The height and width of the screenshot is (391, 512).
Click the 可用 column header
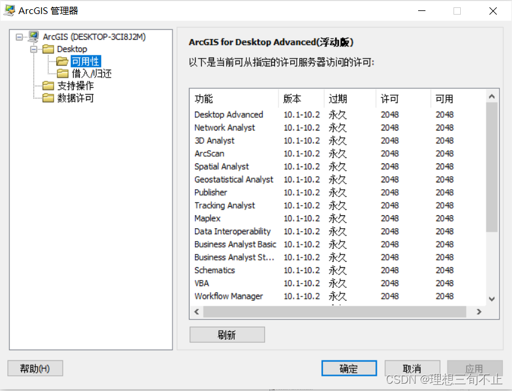pyautogui.click(x=458, y=98)
